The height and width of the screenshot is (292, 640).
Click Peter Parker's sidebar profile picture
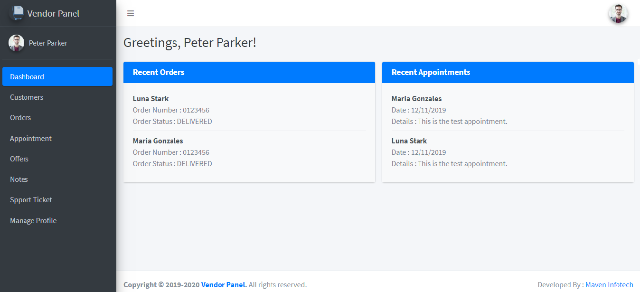point(16,43)
